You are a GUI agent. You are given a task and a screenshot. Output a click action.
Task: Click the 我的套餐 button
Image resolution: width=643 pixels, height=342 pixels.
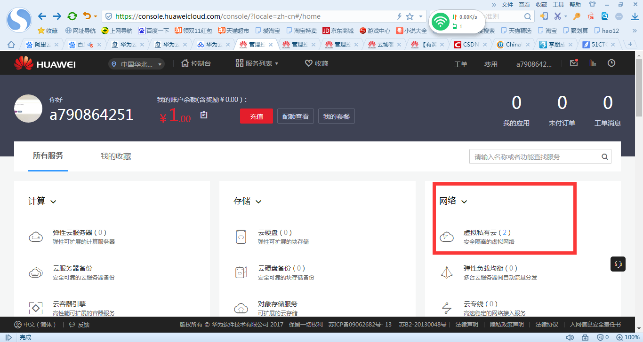(x=337, y=117)
